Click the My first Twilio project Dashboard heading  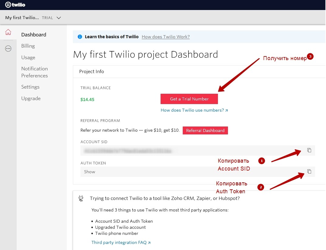click(x=145, y=54)
